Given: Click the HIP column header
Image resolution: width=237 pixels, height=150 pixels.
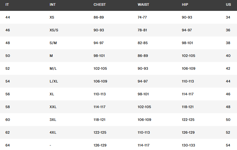Looking at the screenshot, I should pos(185,5).
